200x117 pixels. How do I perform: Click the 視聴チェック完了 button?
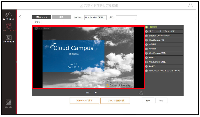pyautogui.click(x=84, y=100)
